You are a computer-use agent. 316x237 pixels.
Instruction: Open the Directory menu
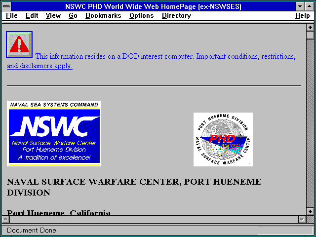(x=177, y=16)
